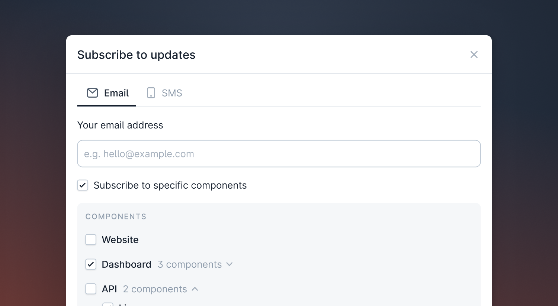
Task: Focus the email address input field
Action: pyautogui.click(x=279, y=154)
